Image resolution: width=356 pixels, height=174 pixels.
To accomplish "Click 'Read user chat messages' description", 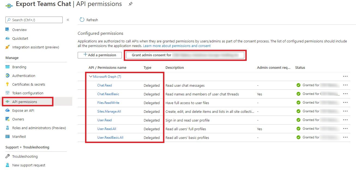I will [x=185, y=85].
